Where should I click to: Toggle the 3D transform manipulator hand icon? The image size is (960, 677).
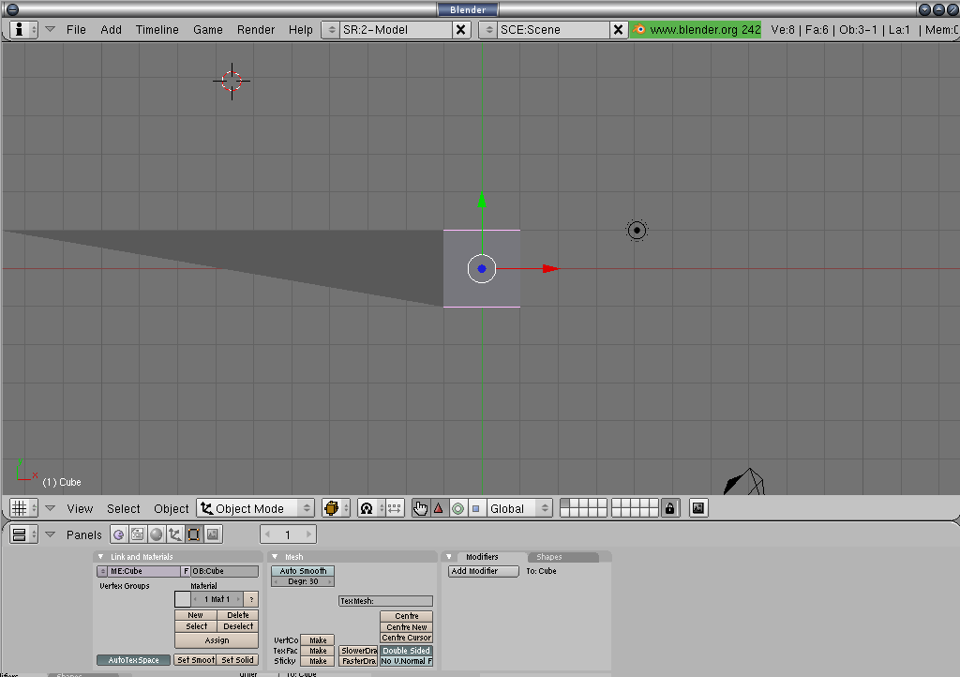(x=420, y=508)
